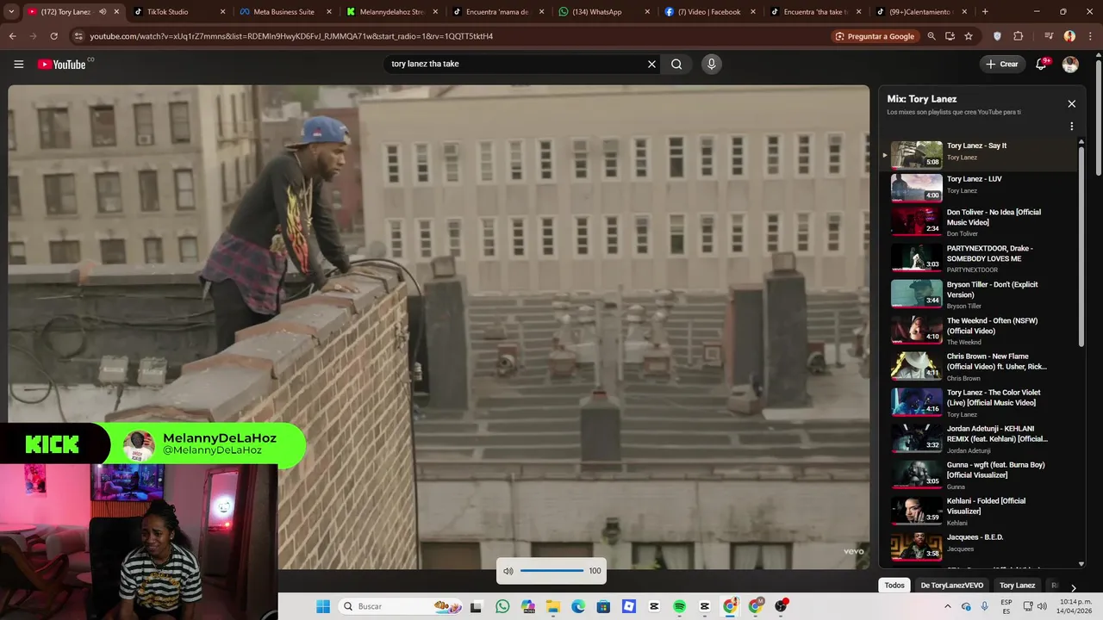Open the taskbar clock and date

click(1075, 606)
